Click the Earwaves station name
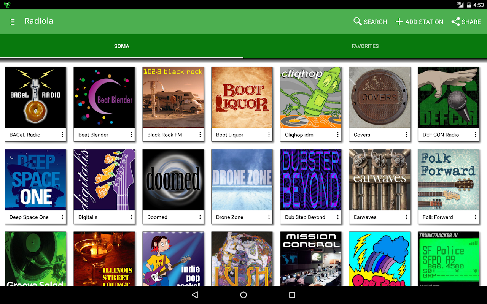This screenshot has width=487, height=304. pyautogui.click(x=365, y=217)
